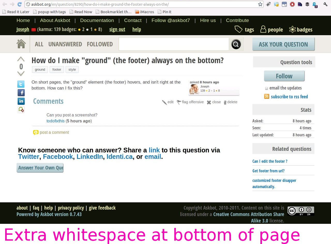331x244 pixels.
Task: Click the red envelope inbox icon
Action: (x=34, y=29)
